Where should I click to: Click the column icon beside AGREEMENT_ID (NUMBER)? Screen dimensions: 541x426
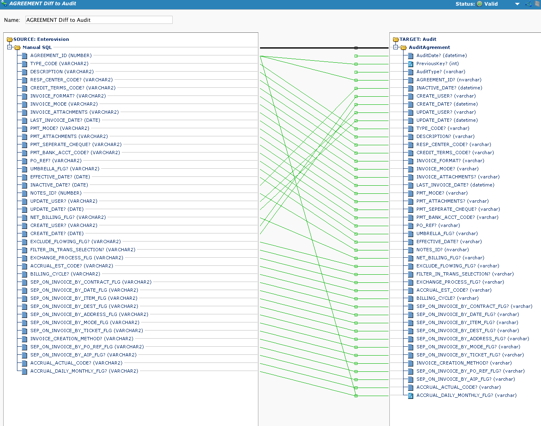pos(25,56)
